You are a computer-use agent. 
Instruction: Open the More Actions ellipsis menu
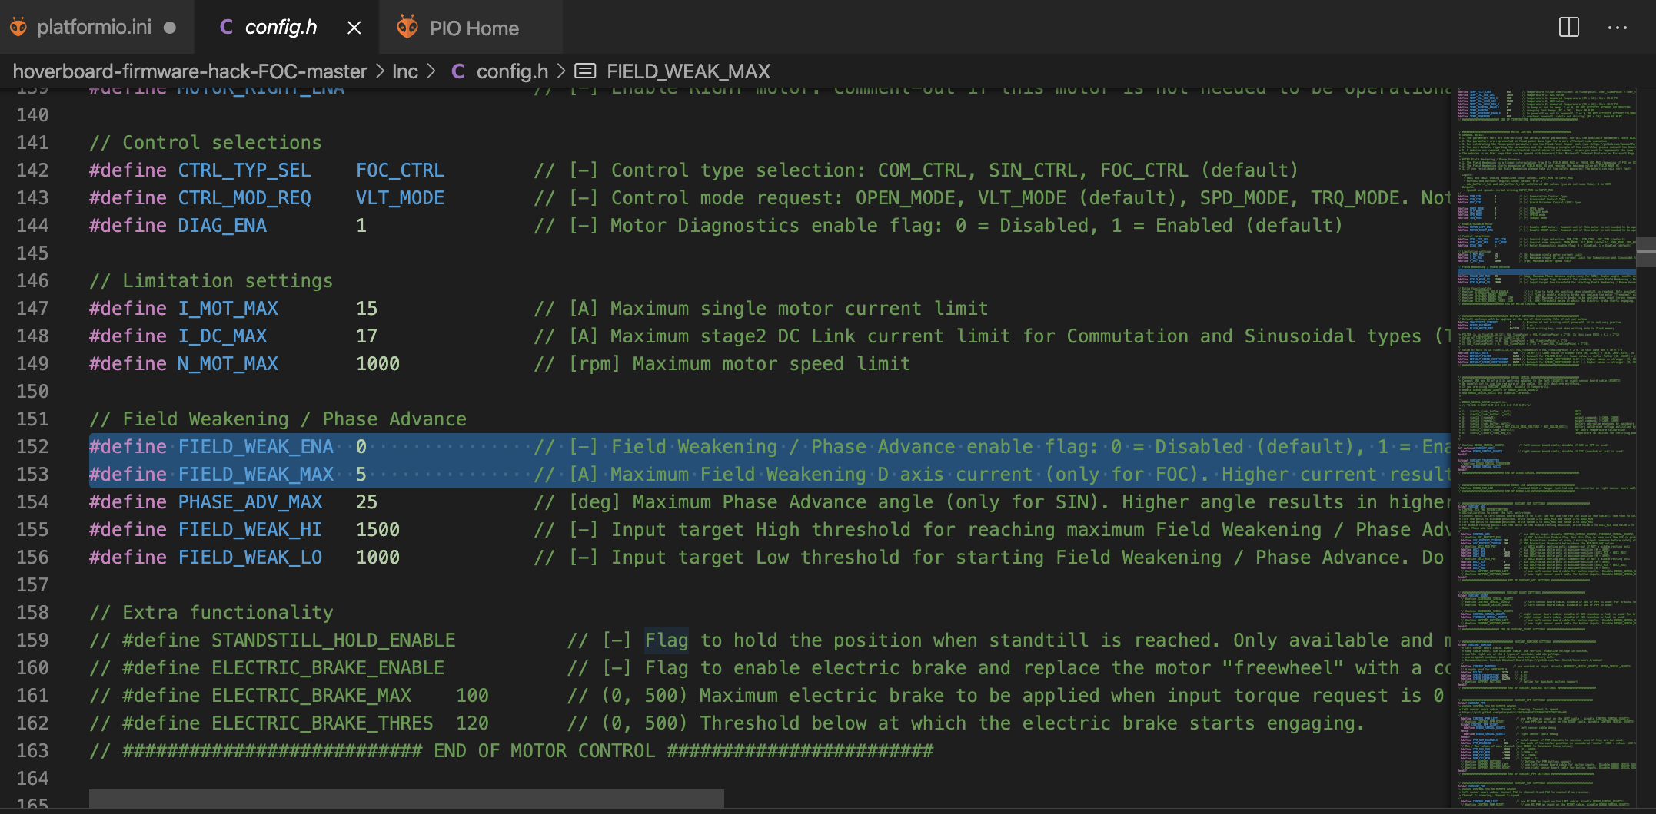pos(1618,28)
